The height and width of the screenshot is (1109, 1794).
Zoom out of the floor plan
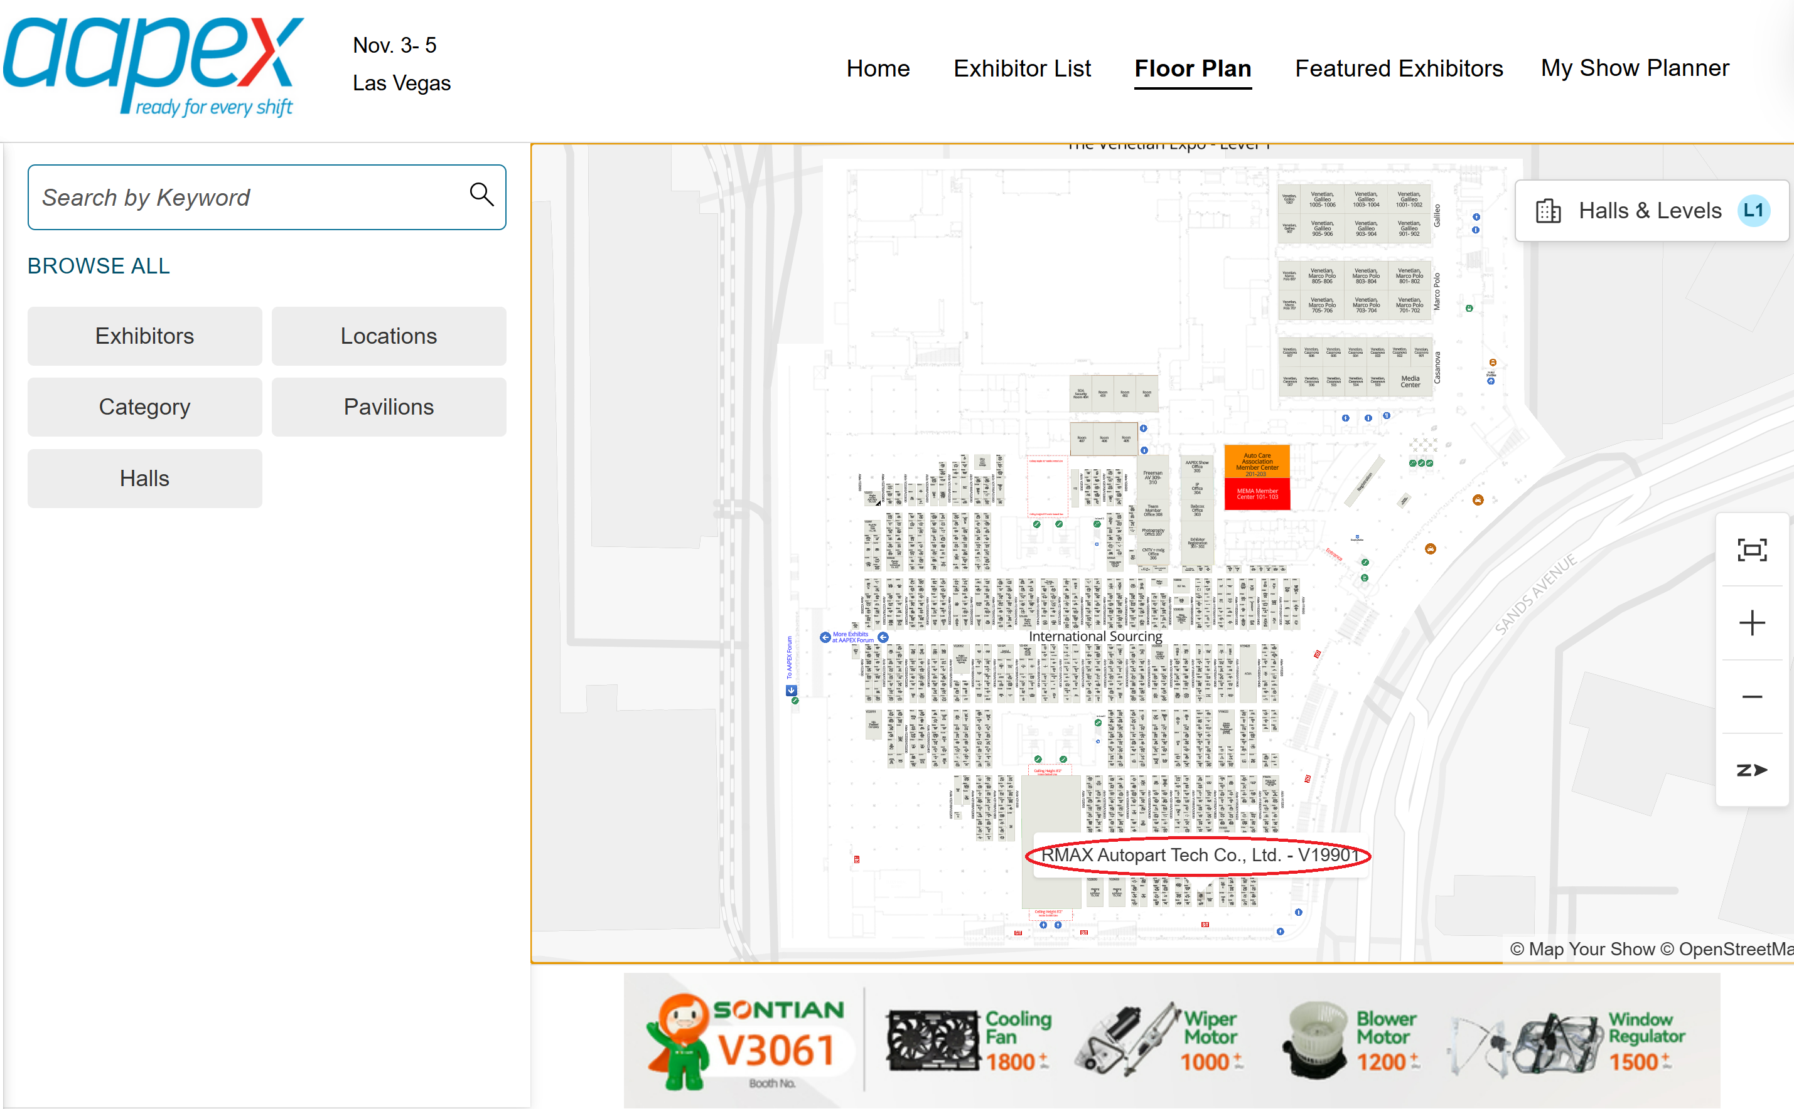tap(1751, 697)
